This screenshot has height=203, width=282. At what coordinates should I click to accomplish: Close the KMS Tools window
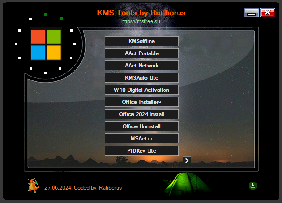(x=268, y=13)
